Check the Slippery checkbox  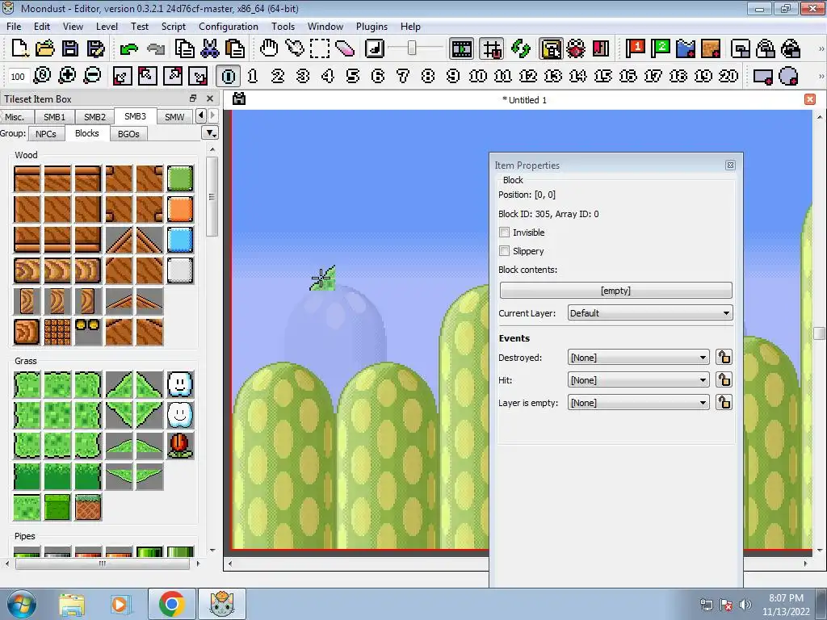click(504, 251)
